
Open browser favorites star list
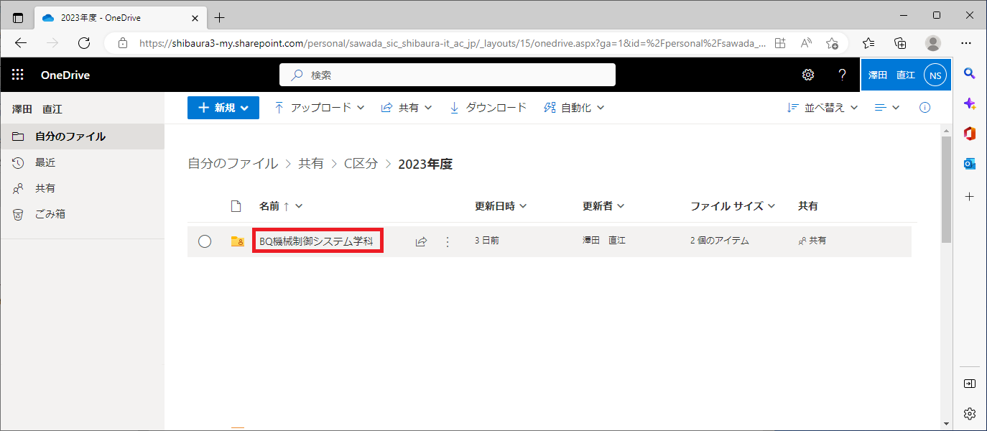tap(868, 43)
